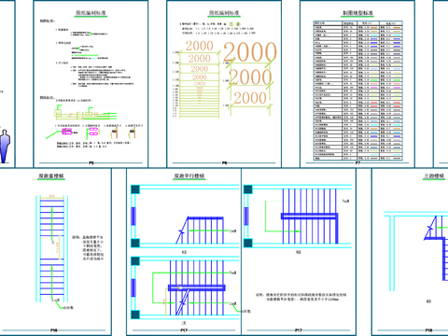Click the 制图线型标准 title on page P7
This screenshot has height=336, width=448.
click(357, 13)
